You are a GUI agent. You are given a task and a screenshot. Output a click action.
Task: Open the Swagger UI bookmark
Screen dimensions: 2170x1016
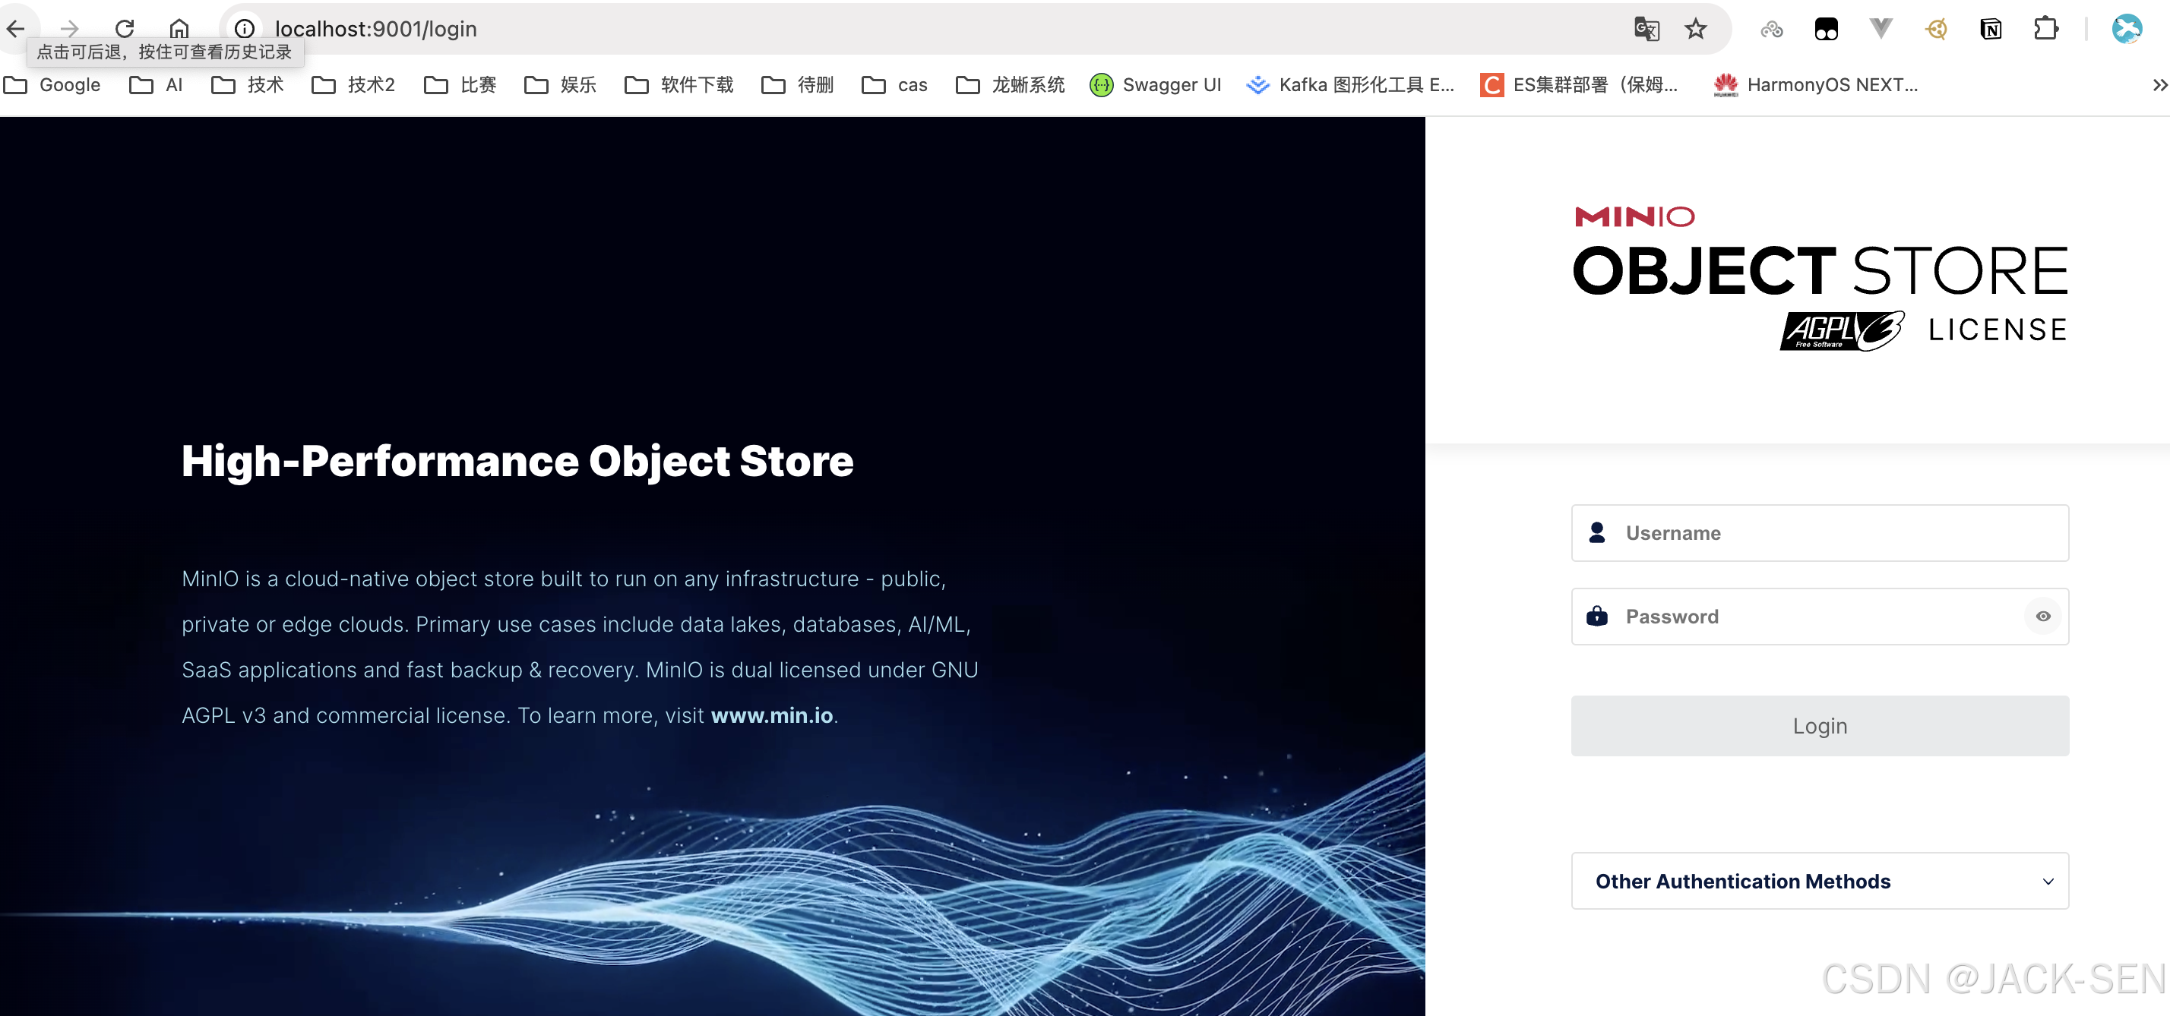1155,85
